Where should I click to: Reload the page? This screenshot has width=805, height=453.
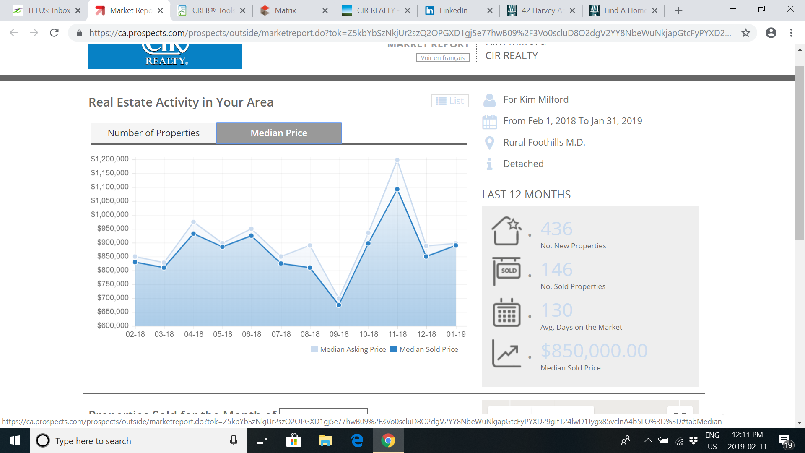tap(54, 33)
